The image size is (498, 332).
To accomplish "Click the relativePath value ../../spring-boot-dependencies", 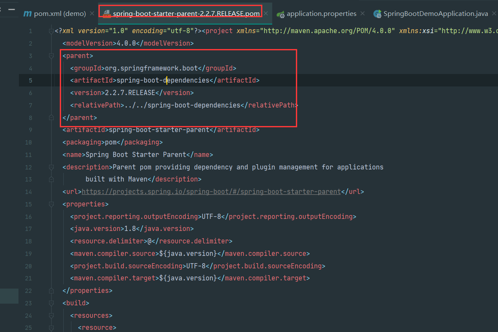I will pos(183,105).
